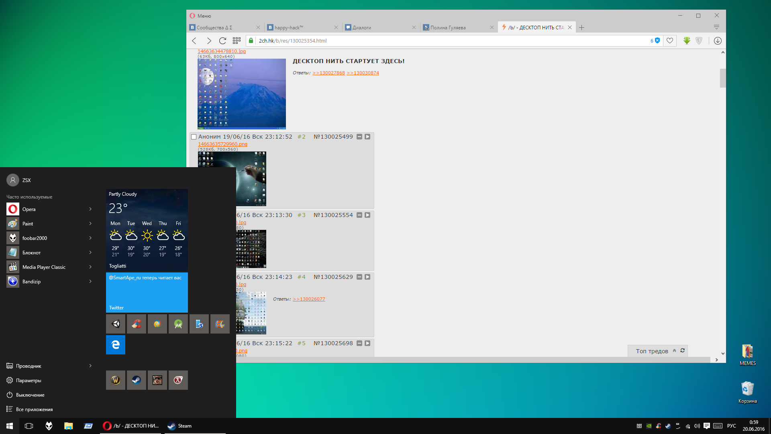Open the Steam tile in Start menu
The width and height of the screenshot is (771, 434).
pyautogui.click(x=137, y=380)
